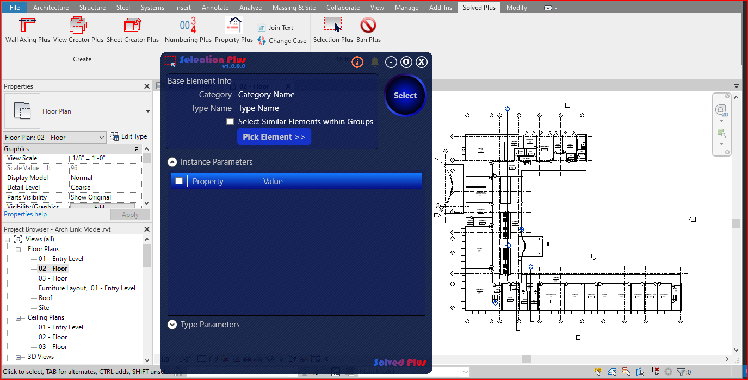Toggle the header checkbox in Property column
Screen dimensions: 748x380
tap(179, 181)
